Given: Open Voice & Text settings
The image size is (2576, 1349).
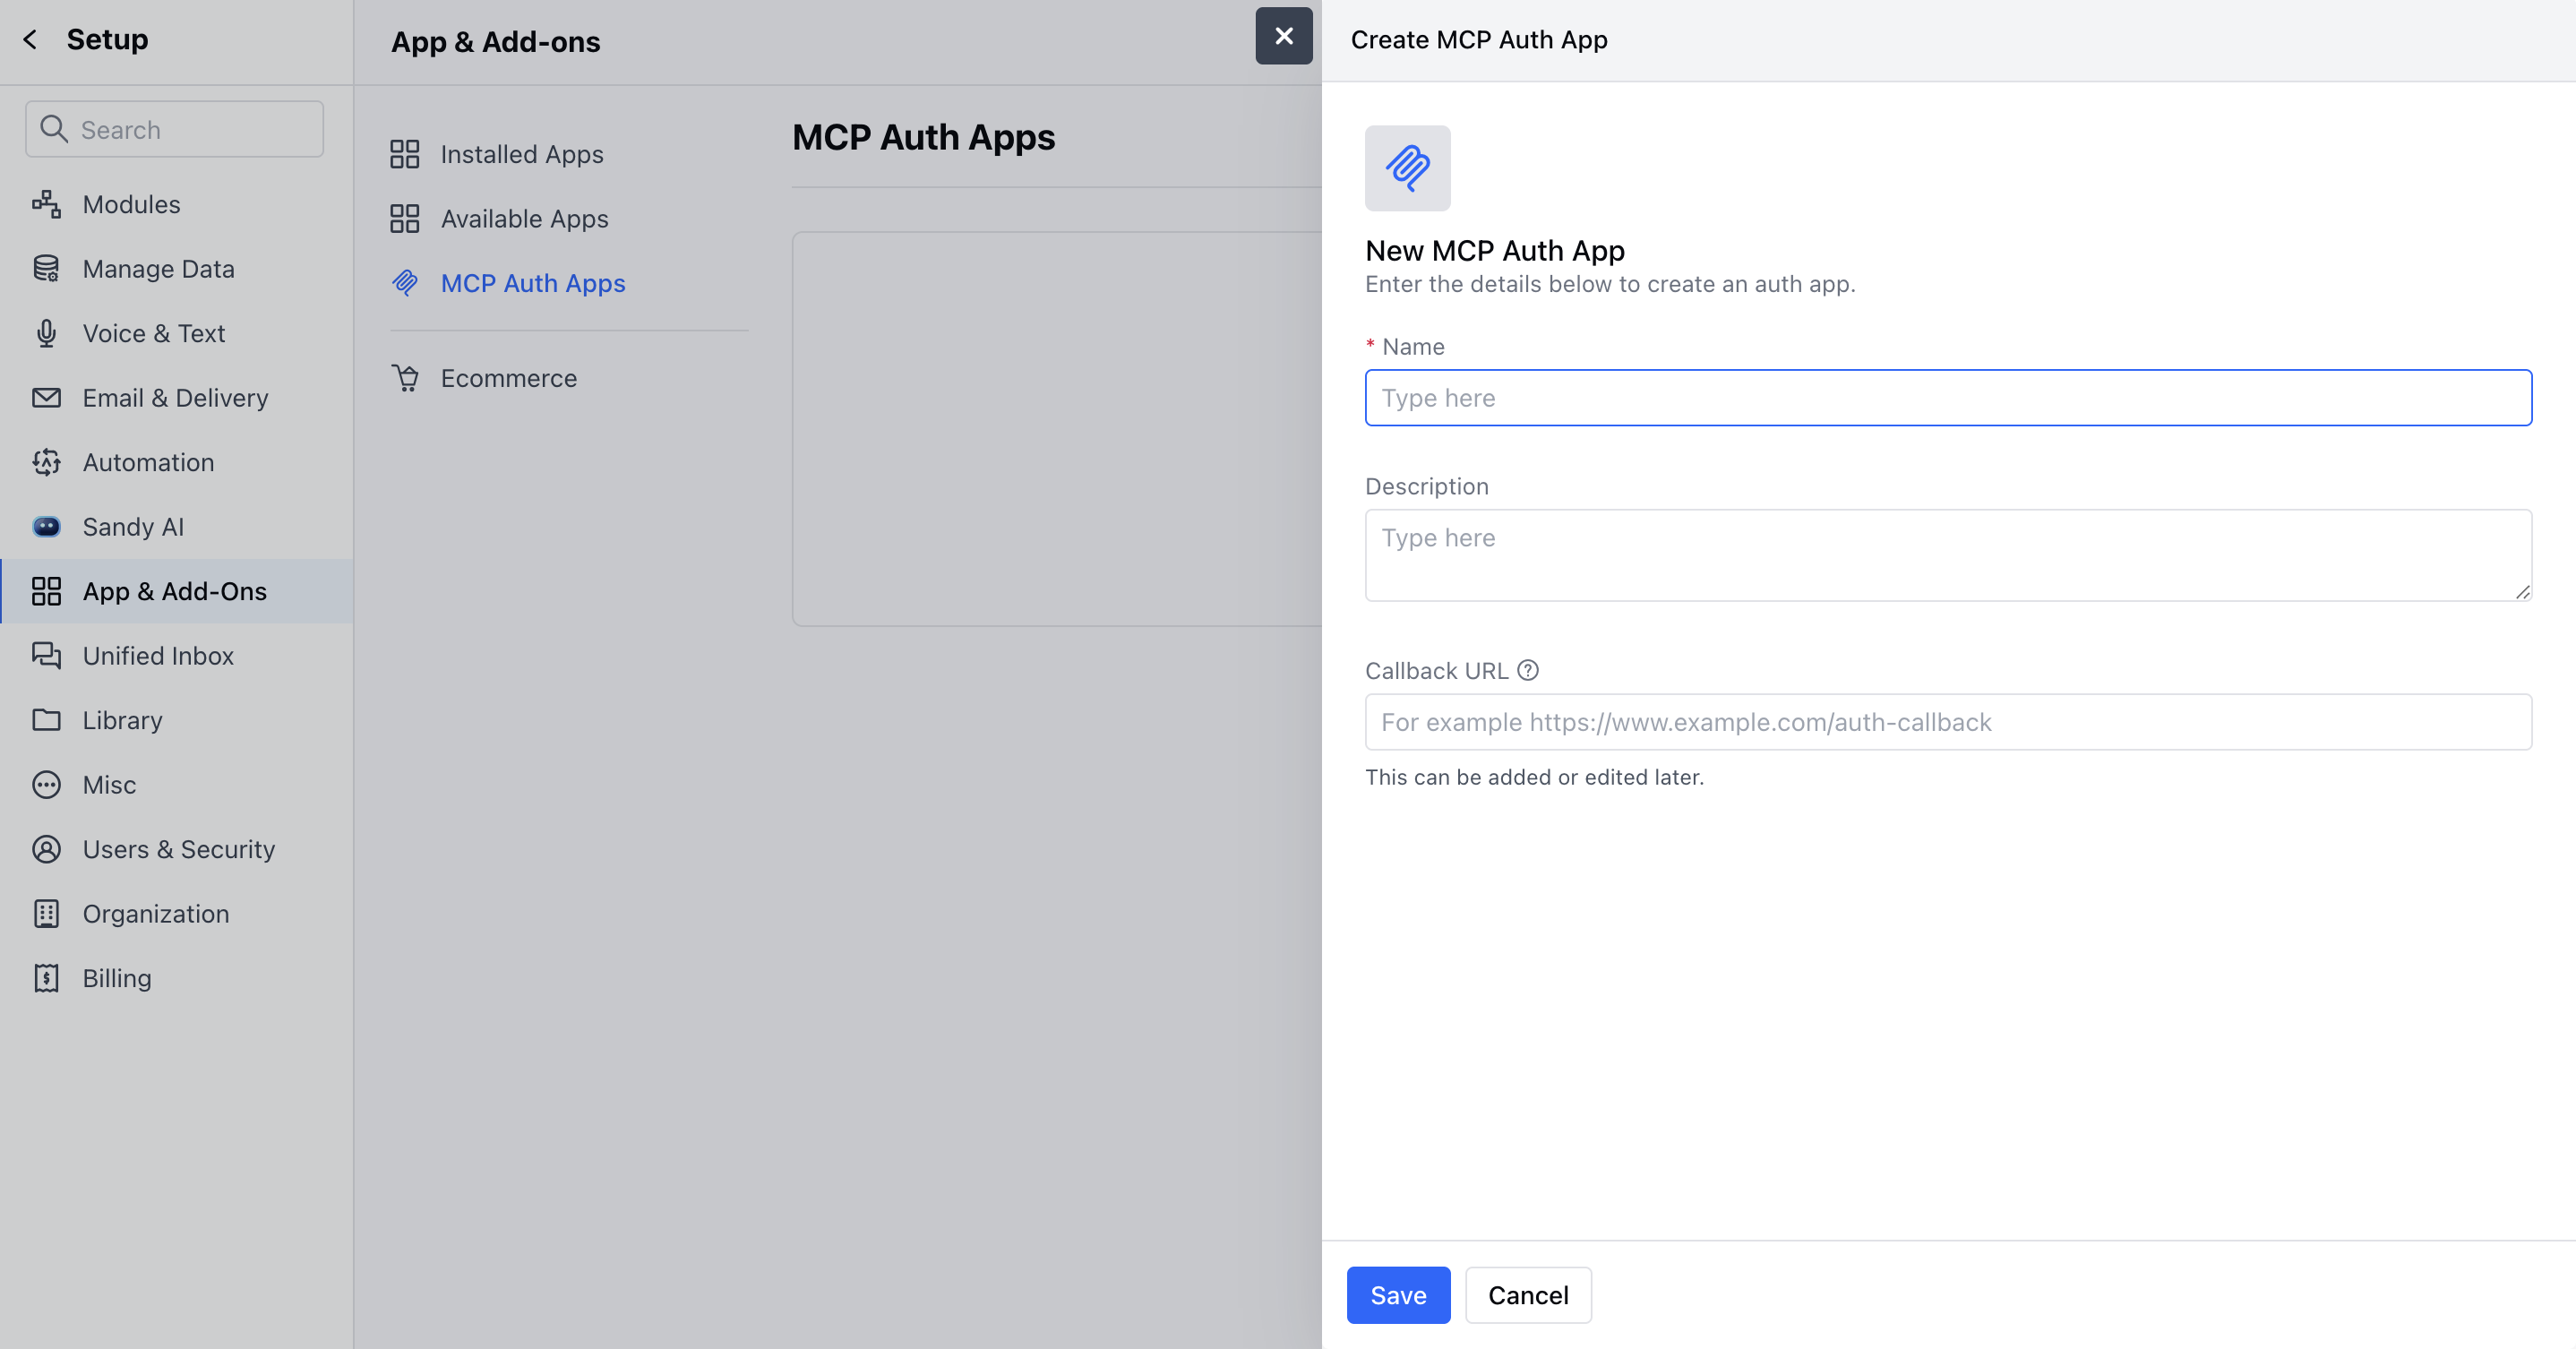Looking at the screenshot, I should click(x=176, y=333).
